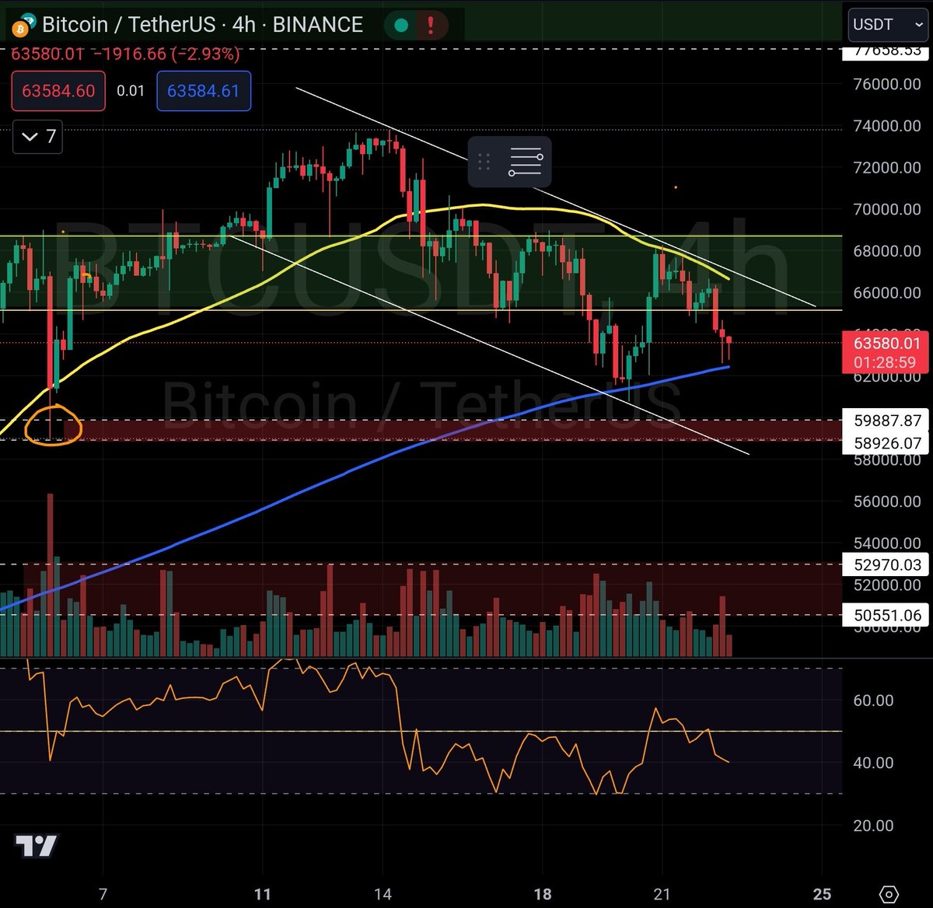
Task: Click the price change text -1916.66 (-2.93%)
Action: pyautogui.click(x=165, y=54)
